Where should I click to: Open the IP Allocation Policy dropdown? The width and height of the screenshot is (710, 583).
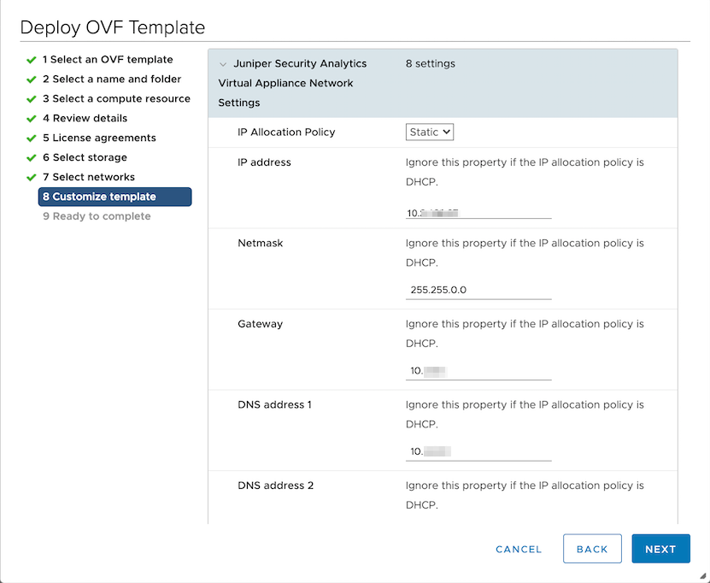coord(430,132)
